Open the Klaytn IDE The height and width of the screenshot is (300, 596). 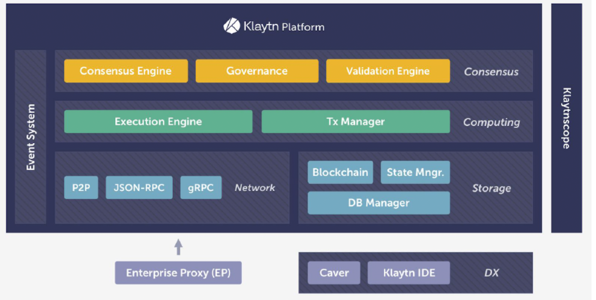[x=409, y=273]
